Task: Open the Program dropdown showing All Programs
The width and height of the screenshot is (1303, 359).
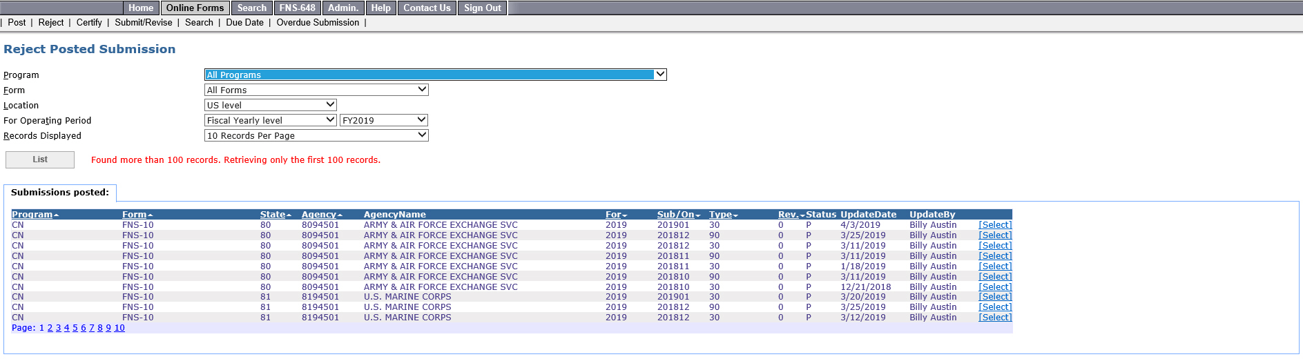Action: pyautogui.click(x=435, y=75)
